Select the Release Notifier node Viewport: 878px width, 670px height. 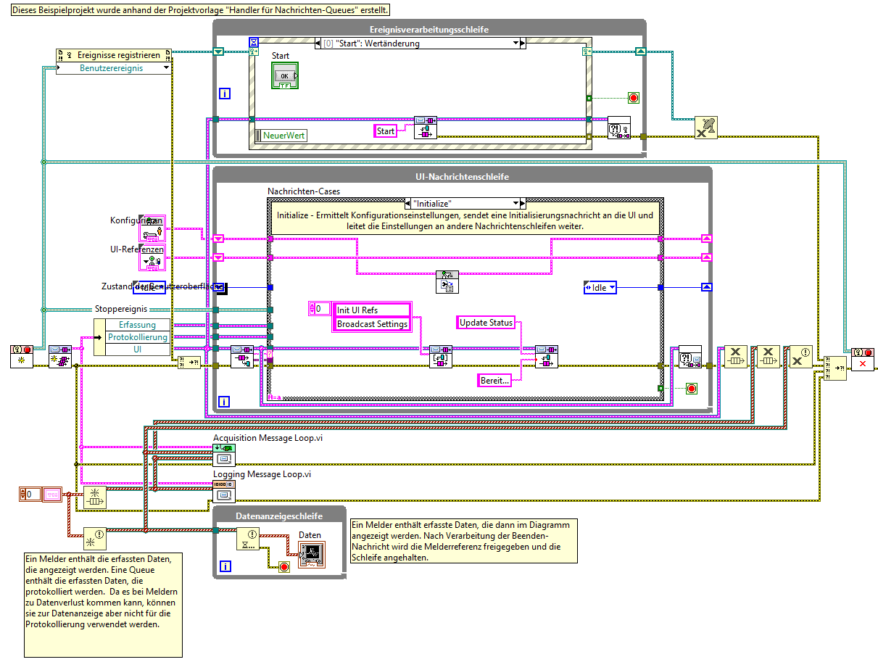[x=800, y=357]
